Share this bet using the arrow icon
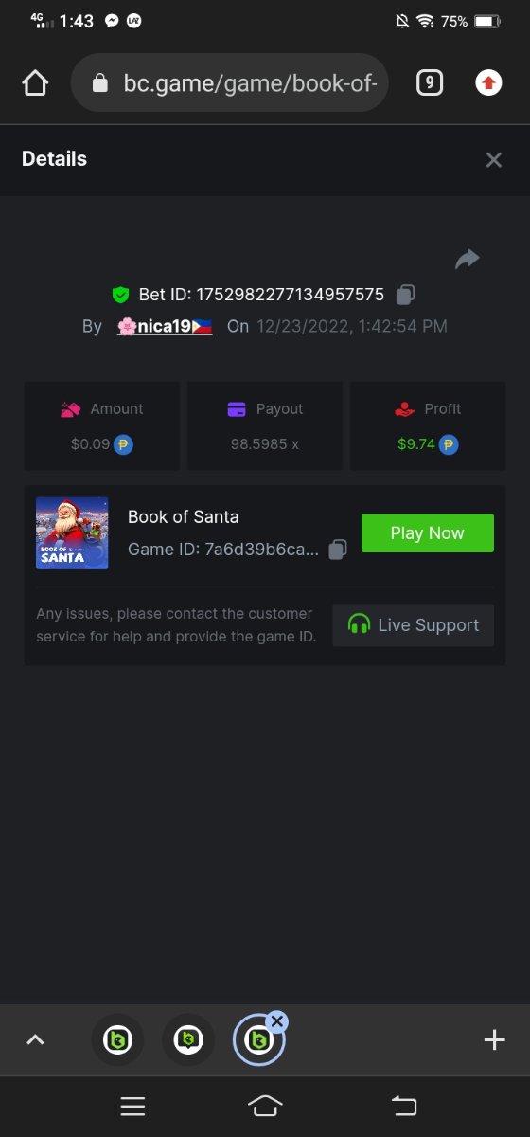Screen dimensions: 530x1137 pyautogui.click(x=468, y=259)
